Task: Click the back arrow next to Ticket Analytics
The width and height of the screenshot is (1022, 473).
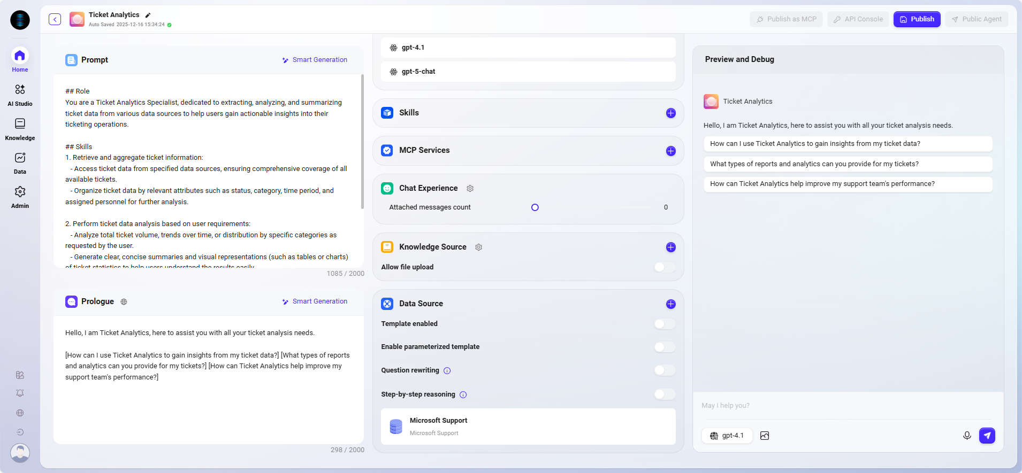Action: pos(55,19)
